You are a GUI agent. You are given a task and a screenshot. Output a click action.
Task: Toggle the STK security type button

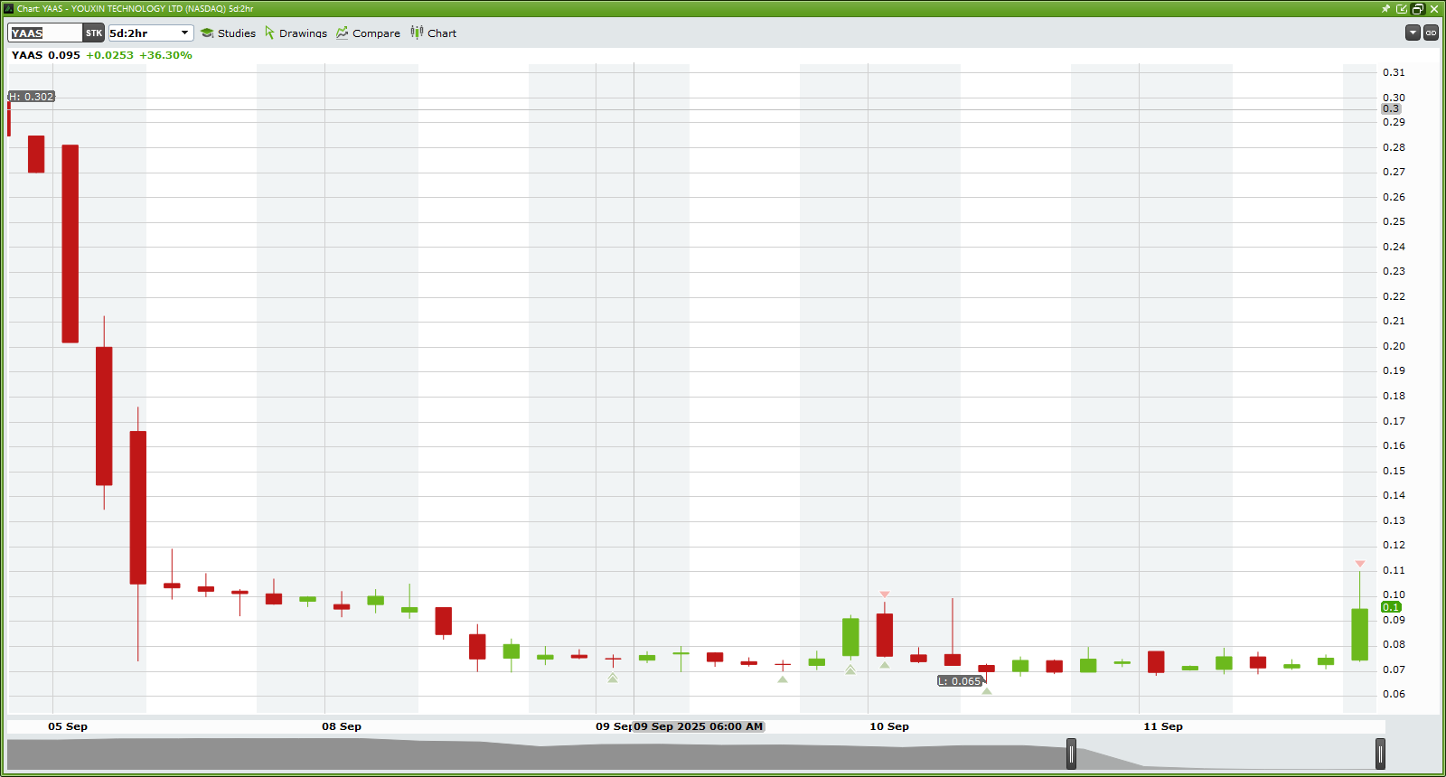click(94, 33)
